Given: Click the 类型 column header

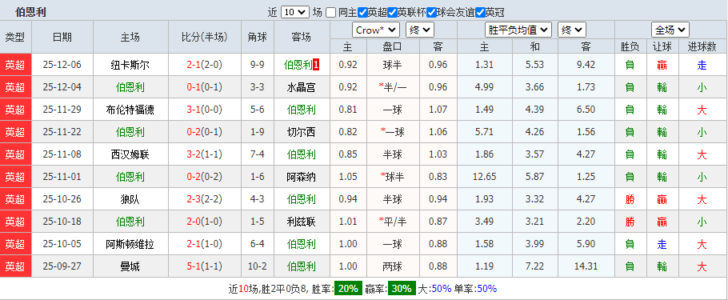Looking at the screenshot, I should [x=15, y=37].
